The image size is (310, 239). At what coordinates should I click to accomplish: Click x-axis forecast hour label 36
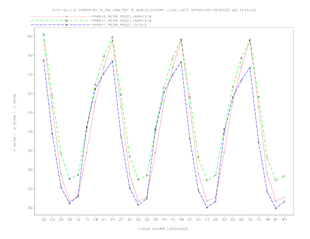pyautogui.click(x=147, y=219)
